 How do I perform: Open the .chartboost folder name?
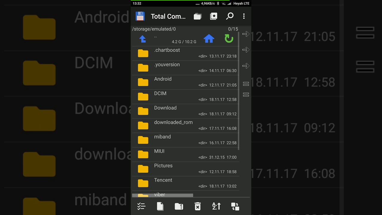pyautogui.click(x=167, y=50)
